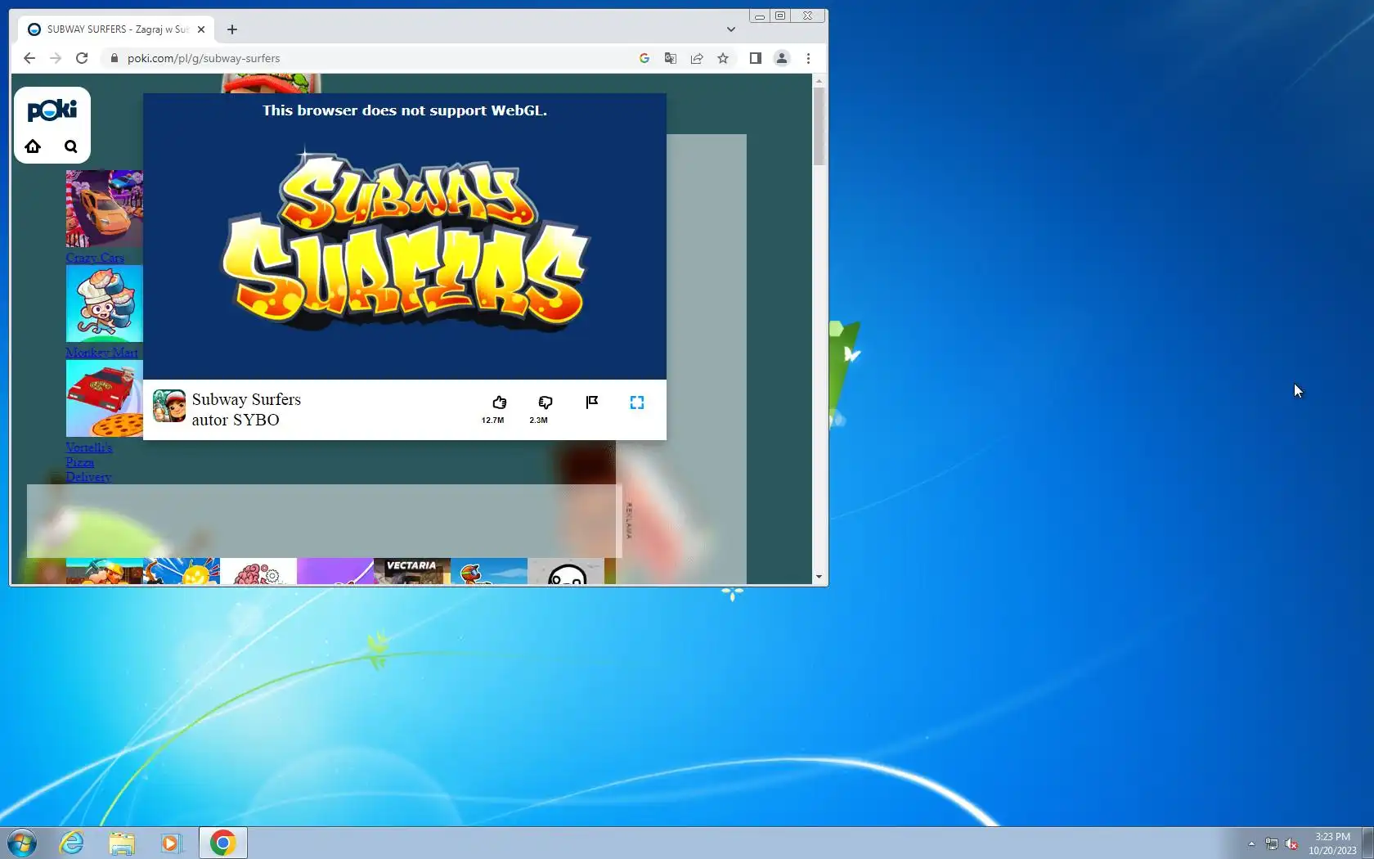Click the scrollbar down arrow
This screenshot has height=859, width=1374.
point(819,577)
